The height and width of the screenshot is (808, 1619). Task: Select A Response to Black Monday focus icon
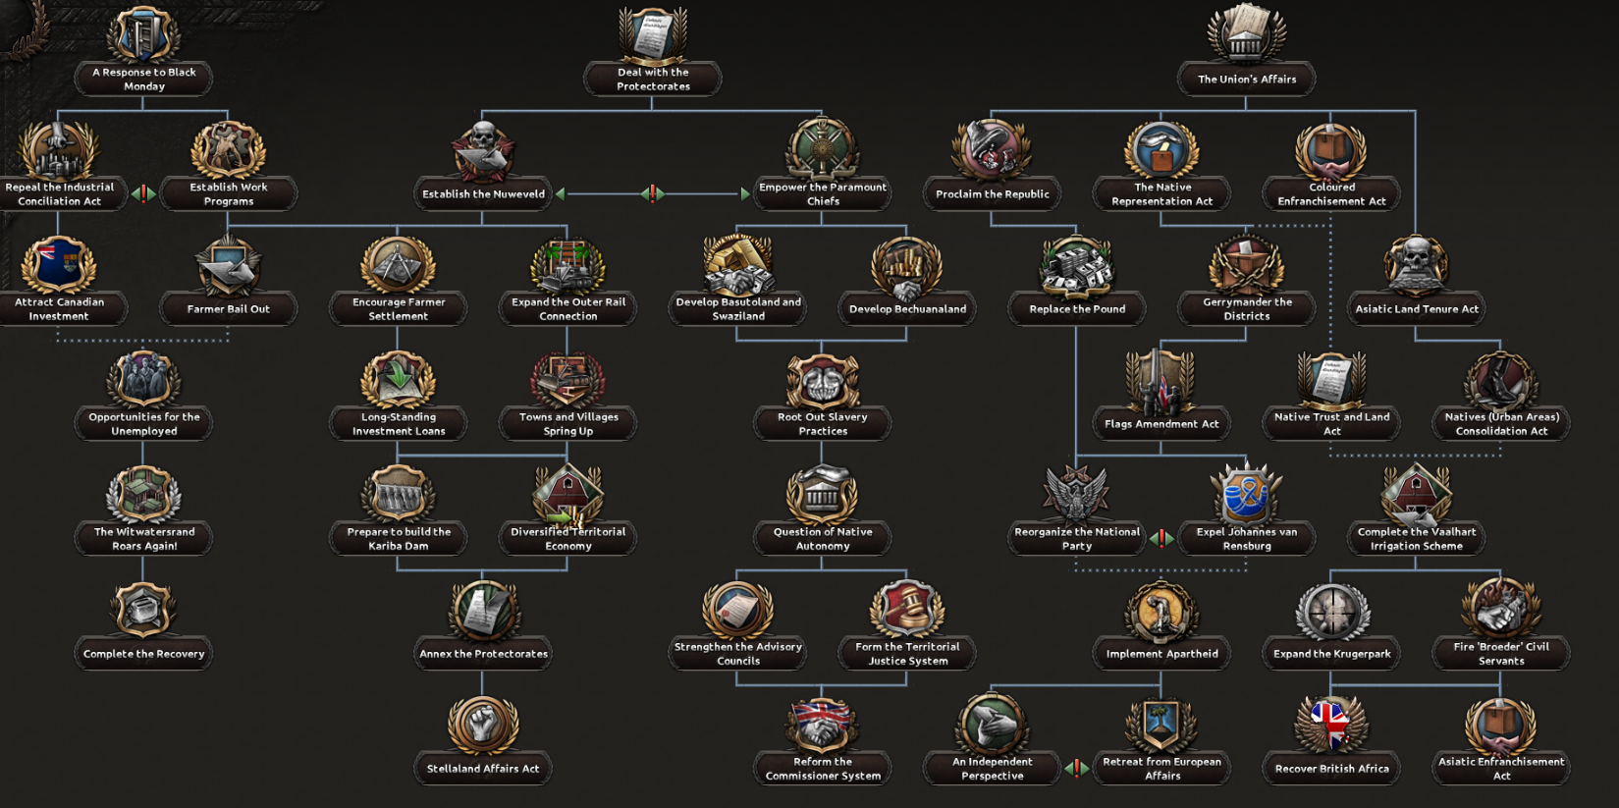coord(143,34)
